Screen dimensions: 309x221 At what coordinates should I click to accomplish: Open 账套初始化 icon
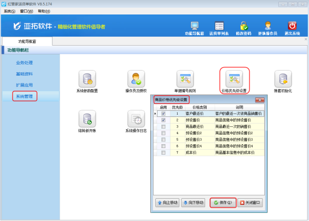283,79
